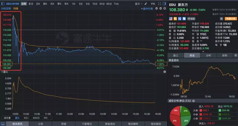Switch to 周K weekly candlestick
238x126 pixels.
[x=45, y=4]
